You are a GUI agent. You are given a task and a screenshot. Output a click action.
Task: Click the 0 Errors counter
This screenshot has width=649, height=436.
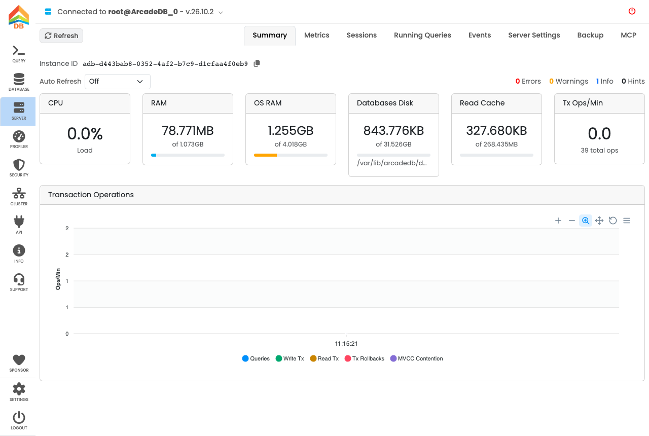coord(528,81)
